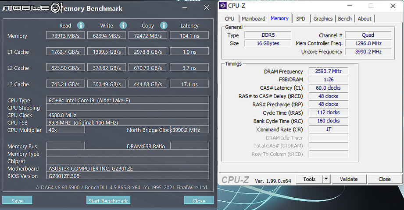The image size is (404, 210).
Task: Click the Memory Copy value 72472 MB/s
Action: pos(148,35)
